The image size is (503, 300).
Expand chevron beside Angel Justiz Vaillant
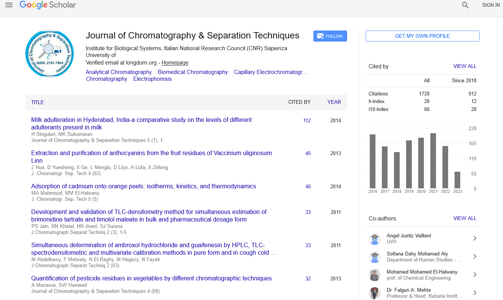point(475,238)
